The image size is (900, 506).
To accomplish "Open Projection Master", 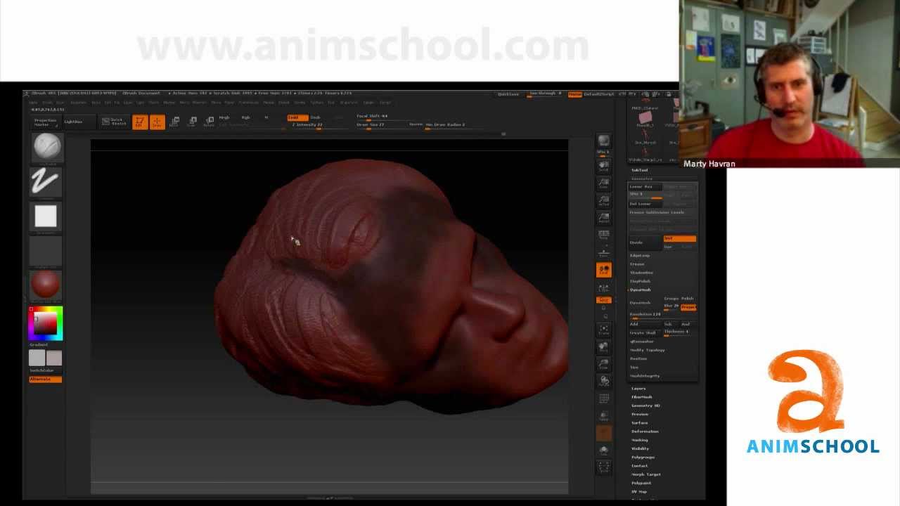I will 46,123.
